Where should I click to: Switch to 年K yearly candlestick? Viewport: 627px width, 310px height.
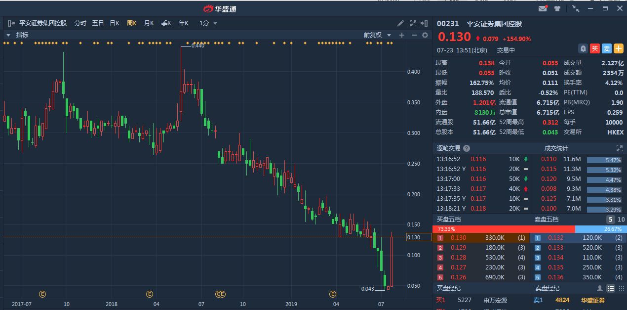coord(184,23)
